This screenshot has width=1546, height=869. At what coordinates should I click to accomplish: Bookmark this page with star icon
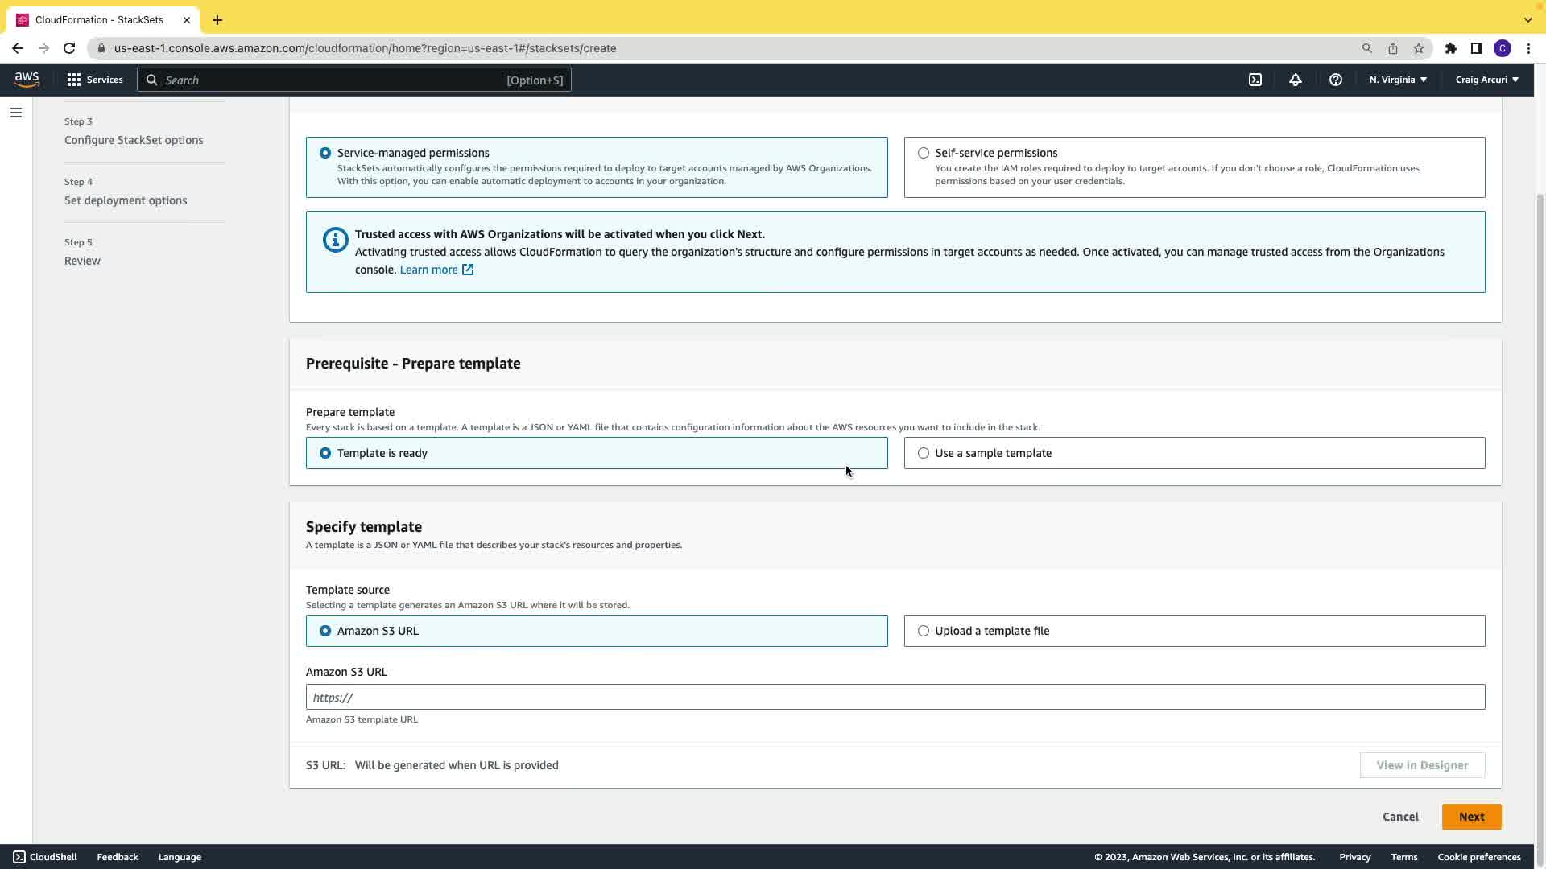1419,48
